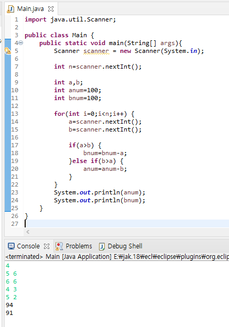
Task: Switch to the Console tab
Action: [28, 246]
